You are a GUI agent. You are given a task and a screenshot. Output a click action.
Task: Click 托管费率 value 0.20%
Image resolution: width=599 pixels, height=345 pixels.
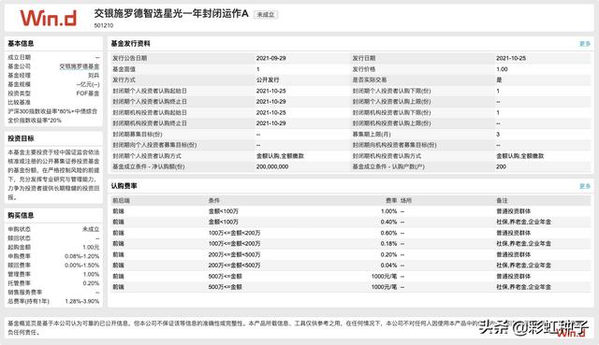point(91,283)
